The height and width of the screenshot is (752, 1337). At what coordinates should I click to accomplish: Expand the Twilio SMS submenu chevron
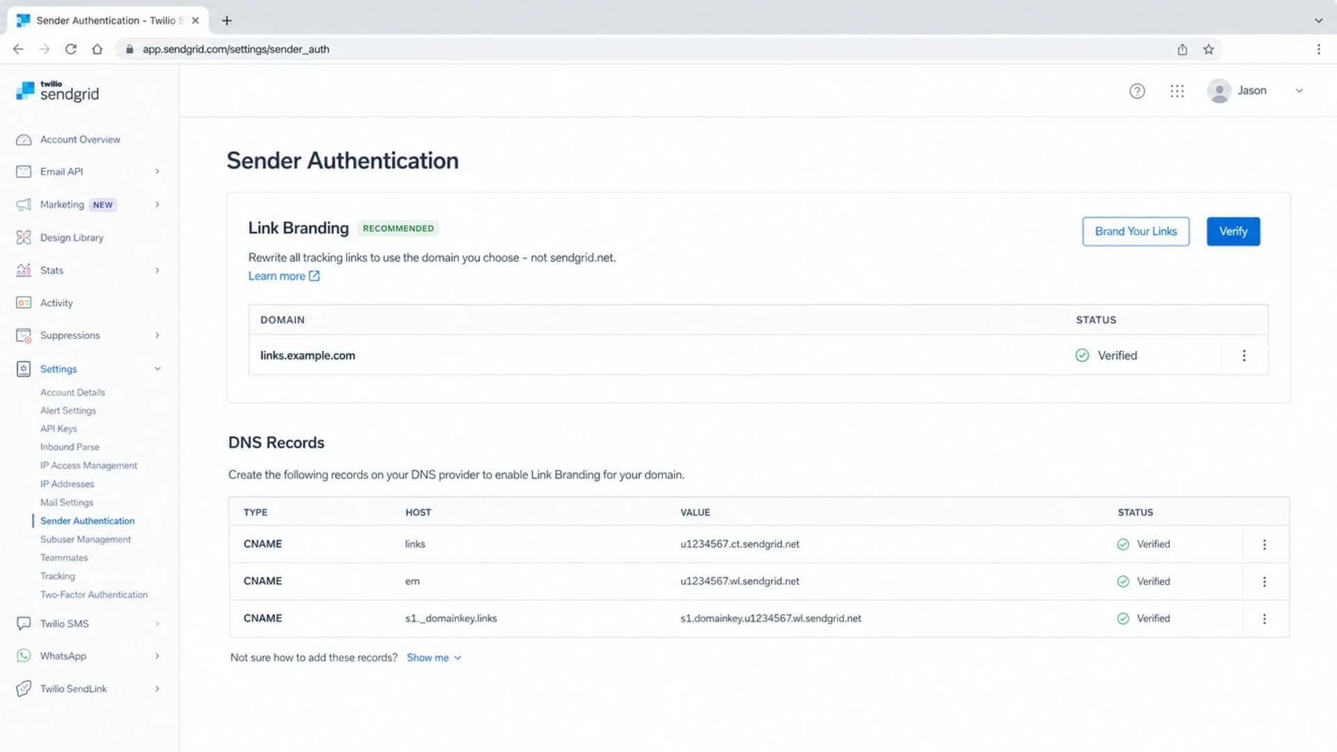[x=157, y=624]
